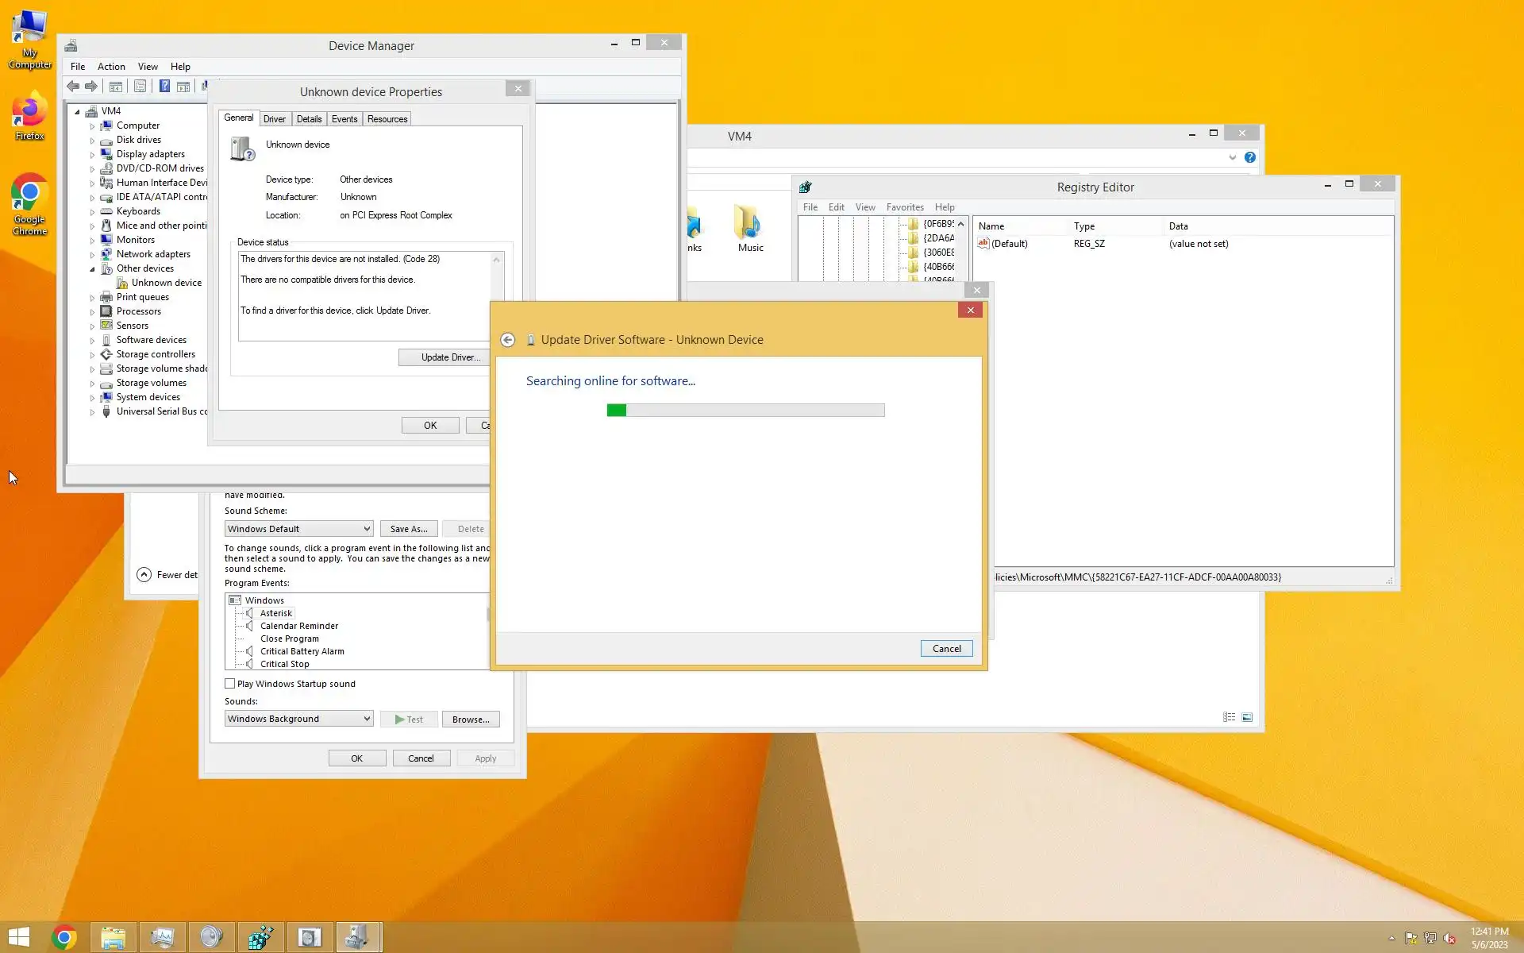1524x953 pixels.
Task: Open the Sound Scheme dropdown
Action: click(x=298, y=529)
